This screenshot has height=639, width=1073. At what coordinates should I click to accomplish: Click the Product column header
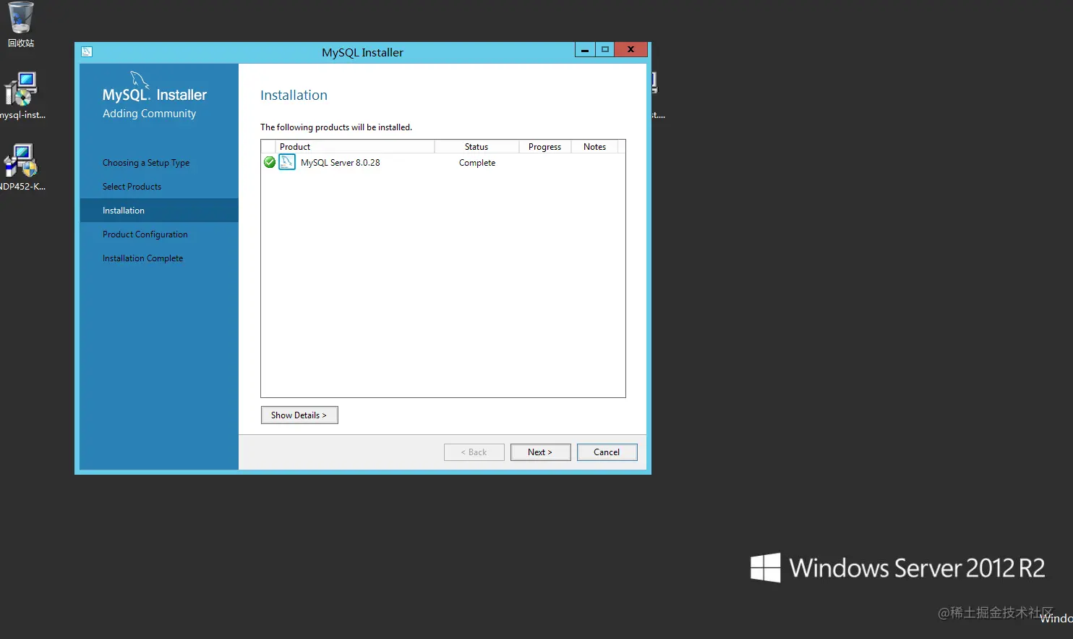[355, 146]
